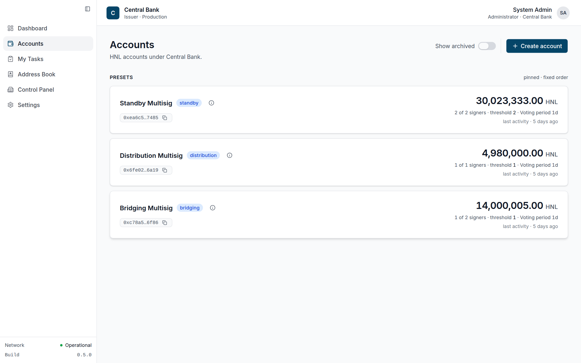Collapse the sidebar panel icon
581x363 pixels.
[87, 9]
